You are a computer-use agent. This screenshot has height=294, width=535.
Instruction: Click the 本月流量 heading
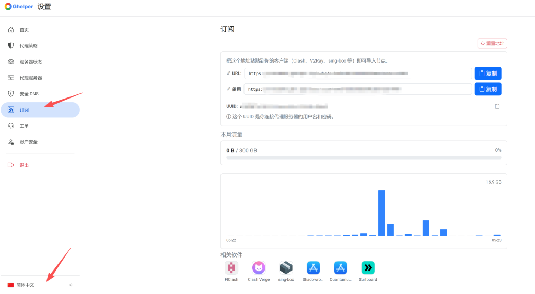(x=231, y=134)
